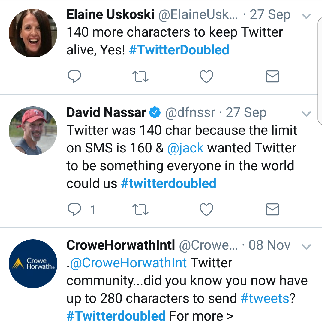Open David Nassar's profile picture
Viewport: 322px width, 326px height.
[x=33, y=131]
